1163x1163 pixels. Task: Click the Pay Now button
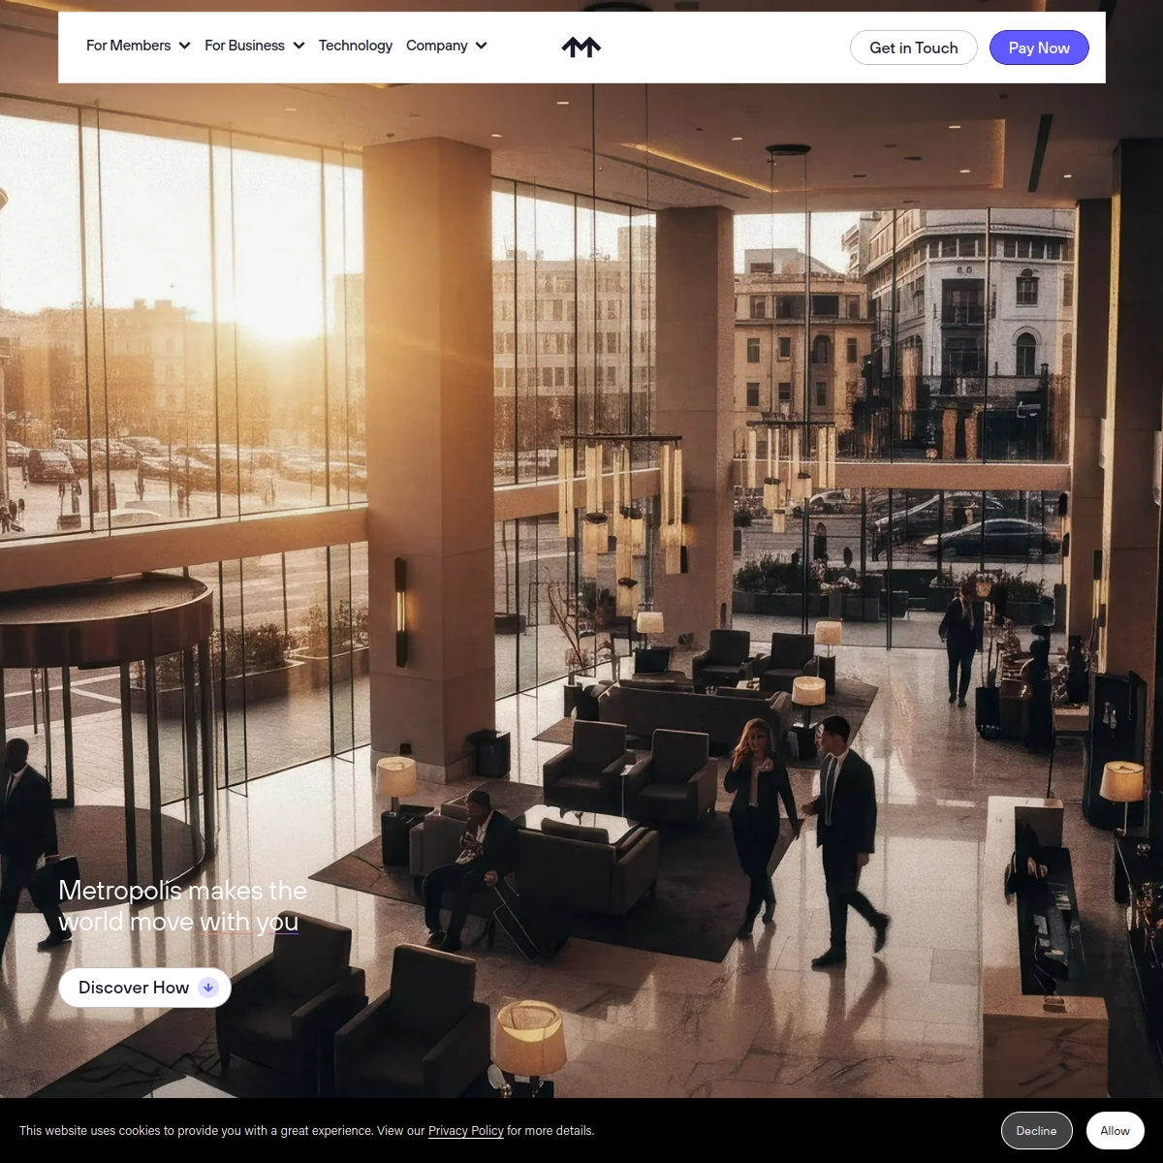pos(1039,47)
